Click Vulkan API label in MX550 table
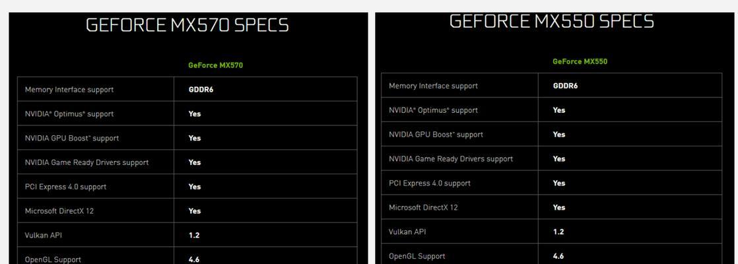738x264 pixels. coord(407,232)
